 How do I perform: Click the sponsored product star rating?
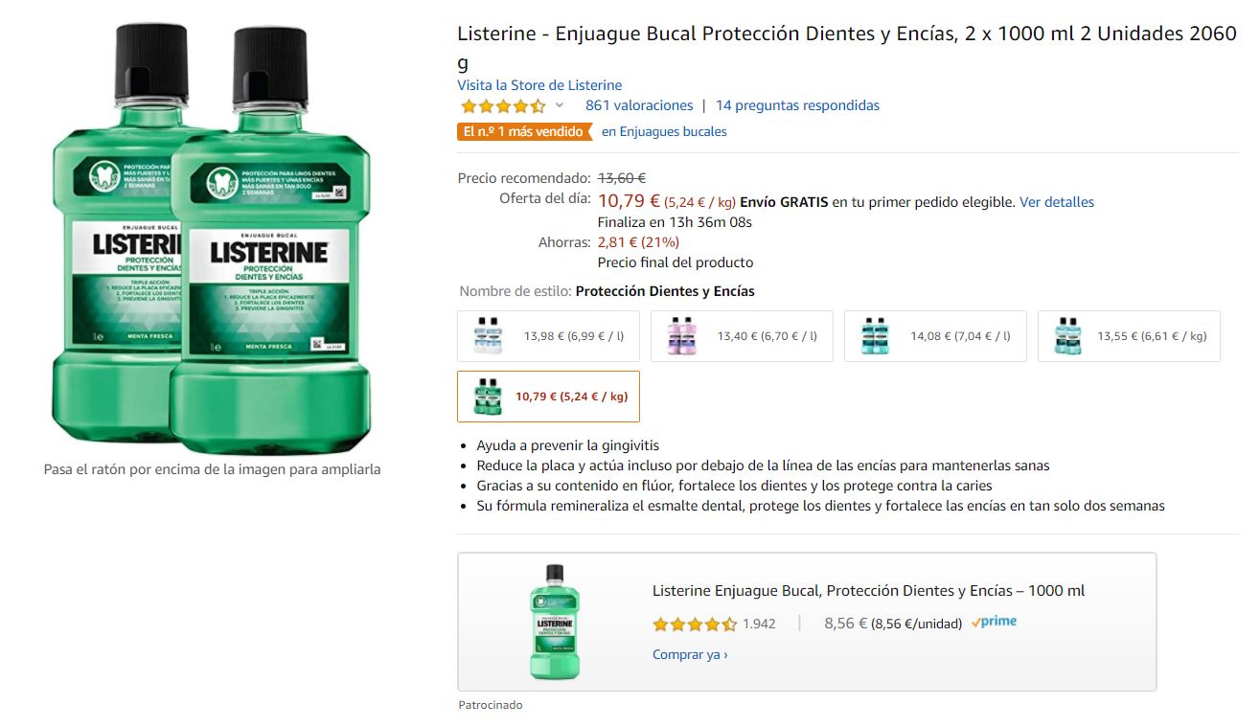coord(695,624)
